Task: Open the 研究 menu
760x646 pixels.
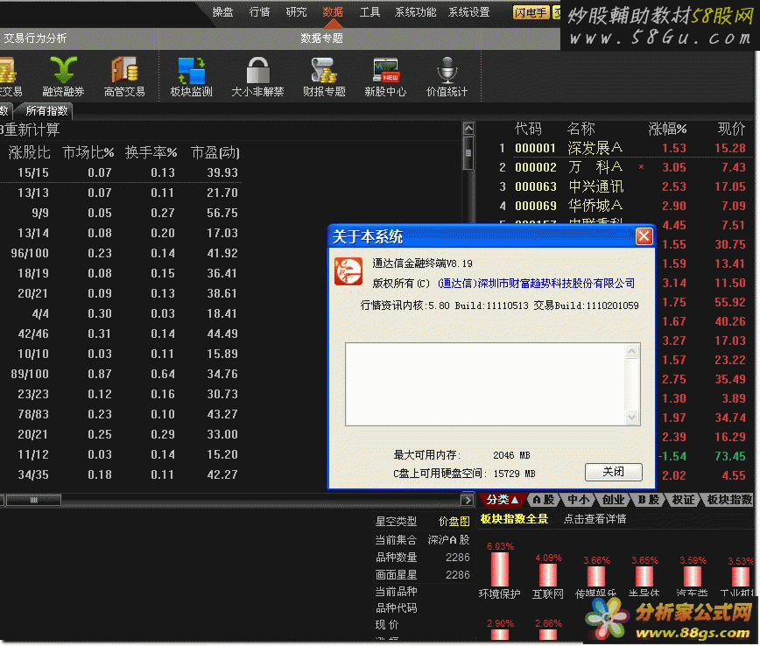Action: [296, 11]
